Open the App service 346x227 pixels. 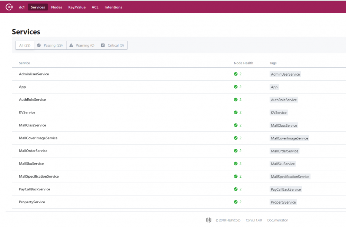pos(22,87)
